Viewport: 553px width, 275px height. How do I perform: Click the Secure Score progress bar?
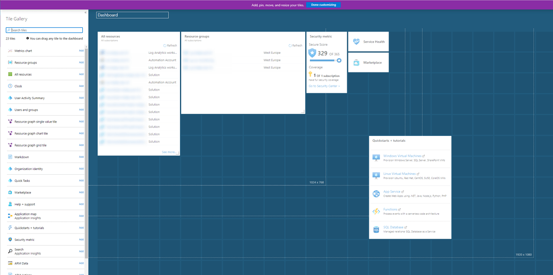coord(325,60)
